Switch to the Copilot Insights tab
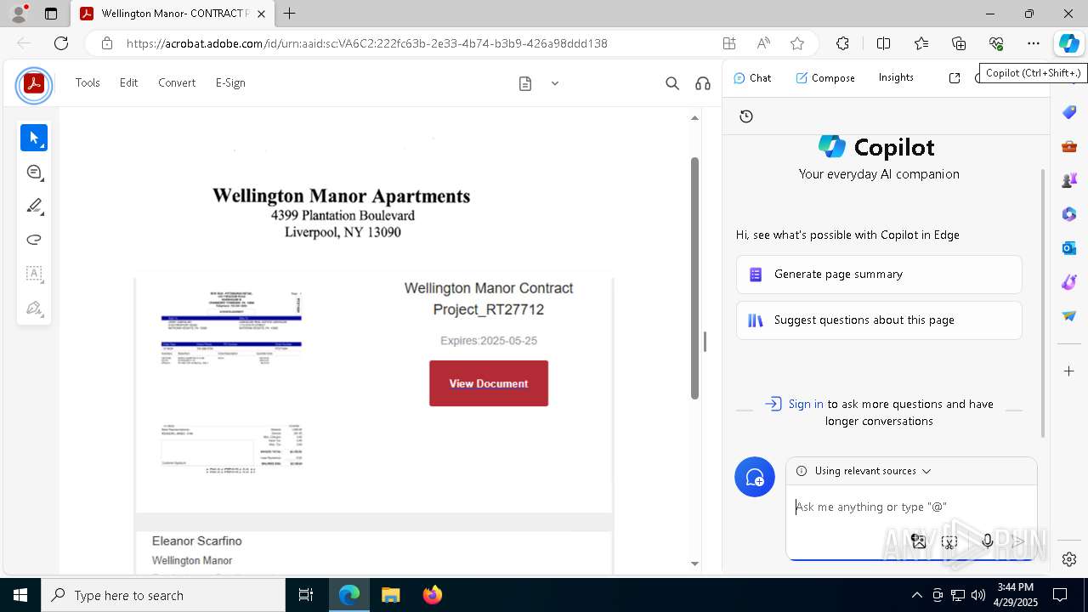This screenshot has width=1088, height=612. click(x=896, y=77)
